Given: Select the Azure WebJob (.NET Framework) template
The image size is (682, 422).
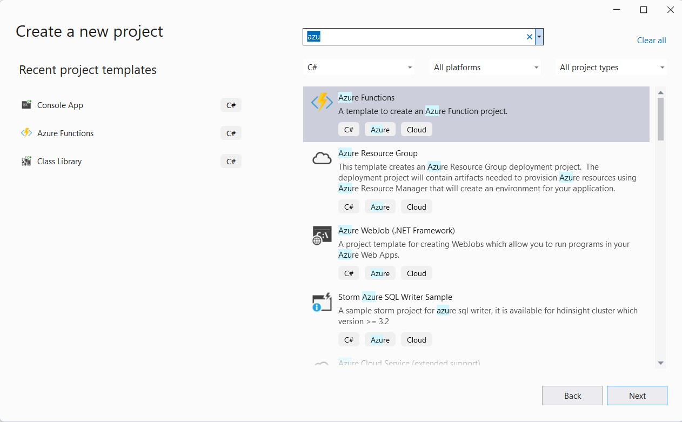Looking at the screenshot, I should point(396,231).
